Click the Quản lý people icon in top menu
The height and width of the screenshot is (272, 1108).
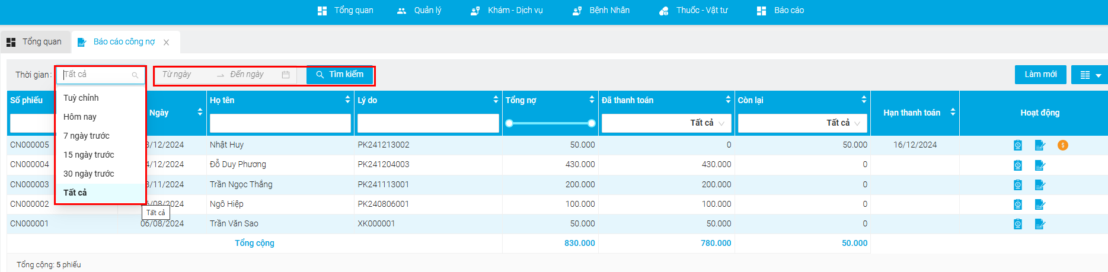coord(401,11)
